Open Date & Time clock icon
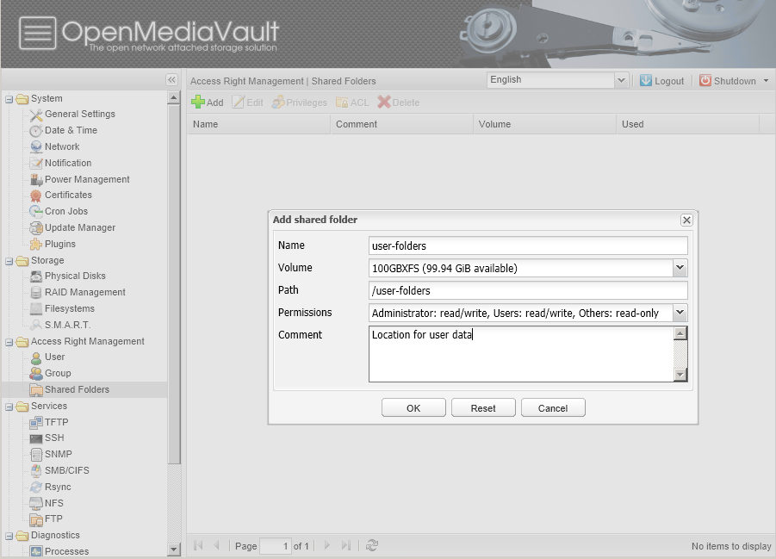This screenshot has width=776, height=559. [36, 131]
